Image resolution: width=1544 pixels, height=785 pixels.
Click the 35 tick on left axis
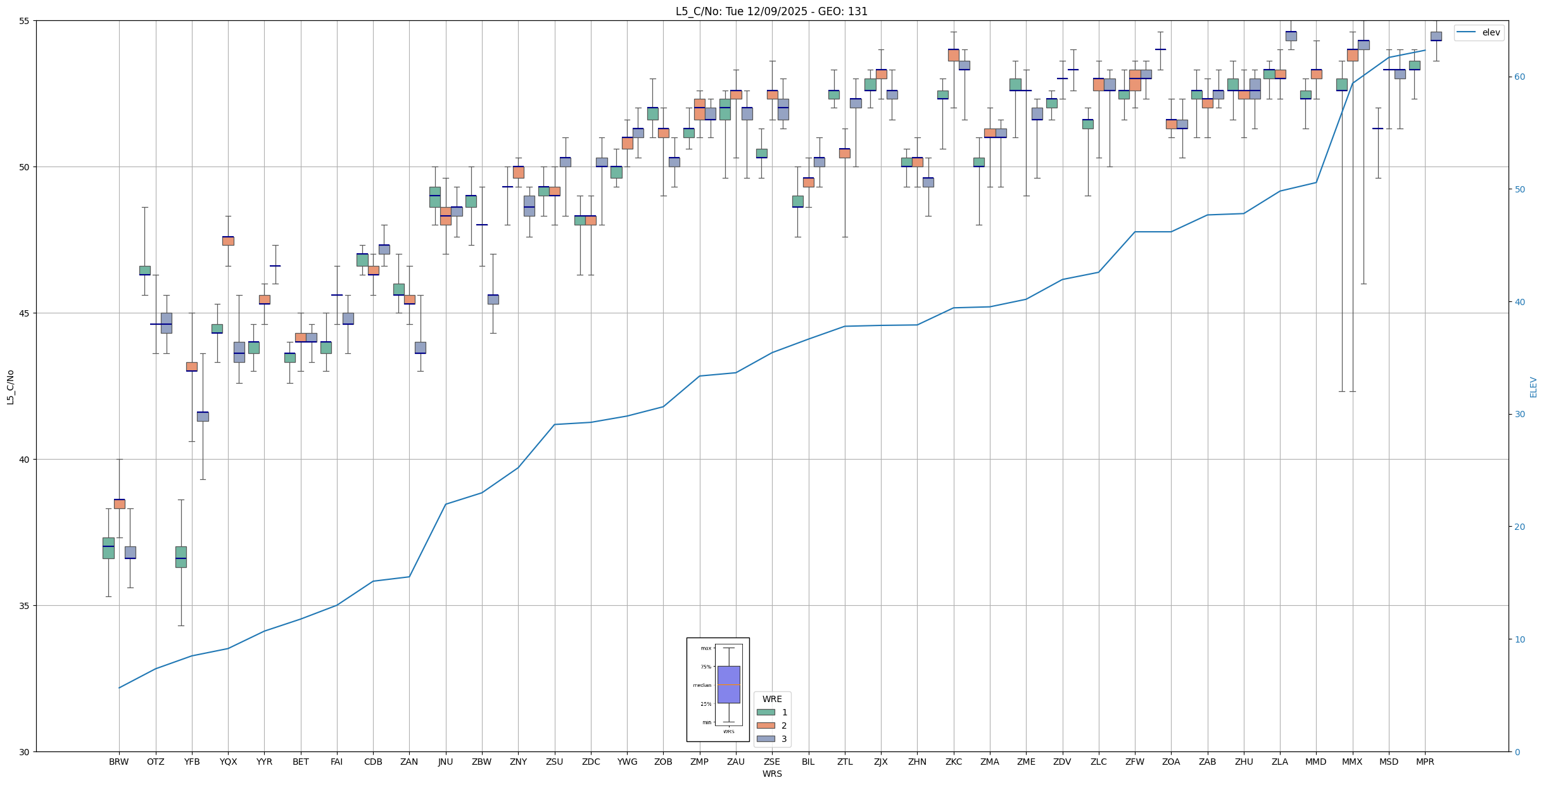point(25,606)
